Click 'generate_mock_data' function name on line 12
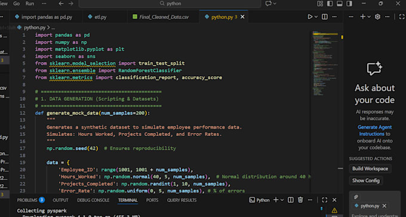 72,113
